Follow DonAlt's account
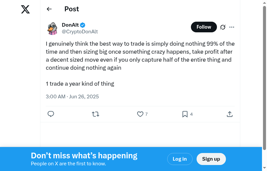Image resolution: width=267 pixels, height=171 pixels. (204, 27)
